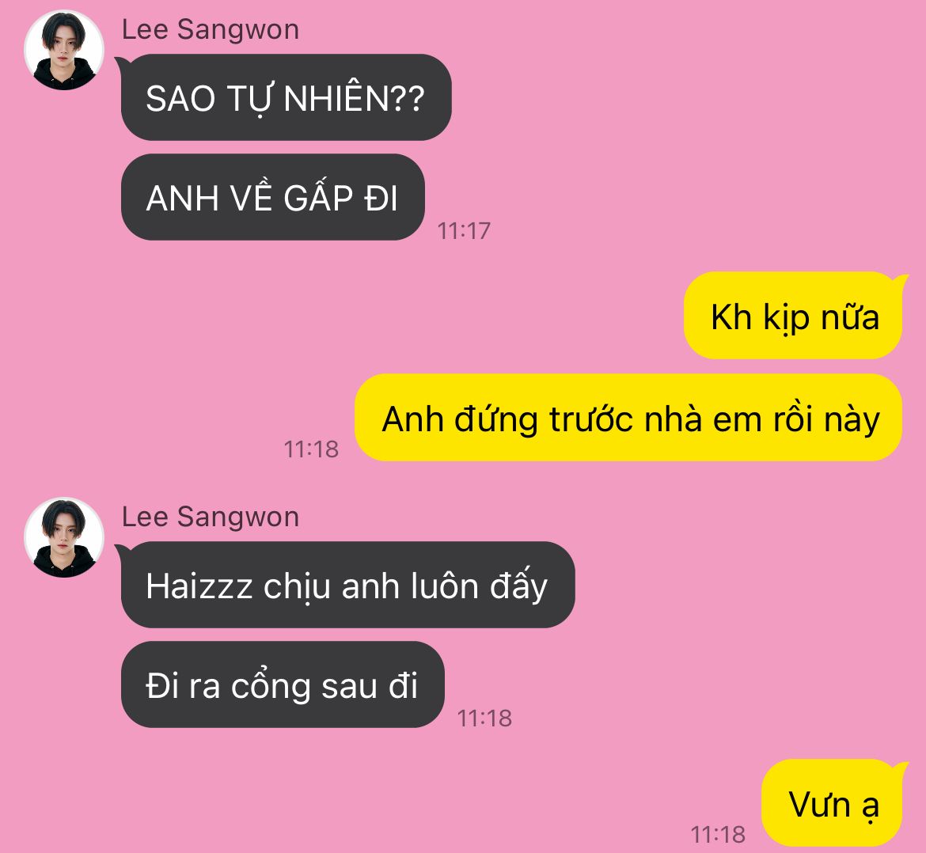Click the timestamp next to 'Vưn ạ'
Image resolution: width=926 pixels, height=853 pixels.
click(718, 835)
